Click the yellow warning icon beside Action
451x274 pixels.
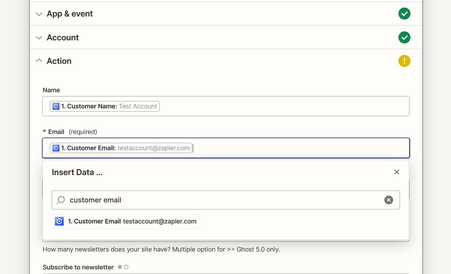click(404, 61)
